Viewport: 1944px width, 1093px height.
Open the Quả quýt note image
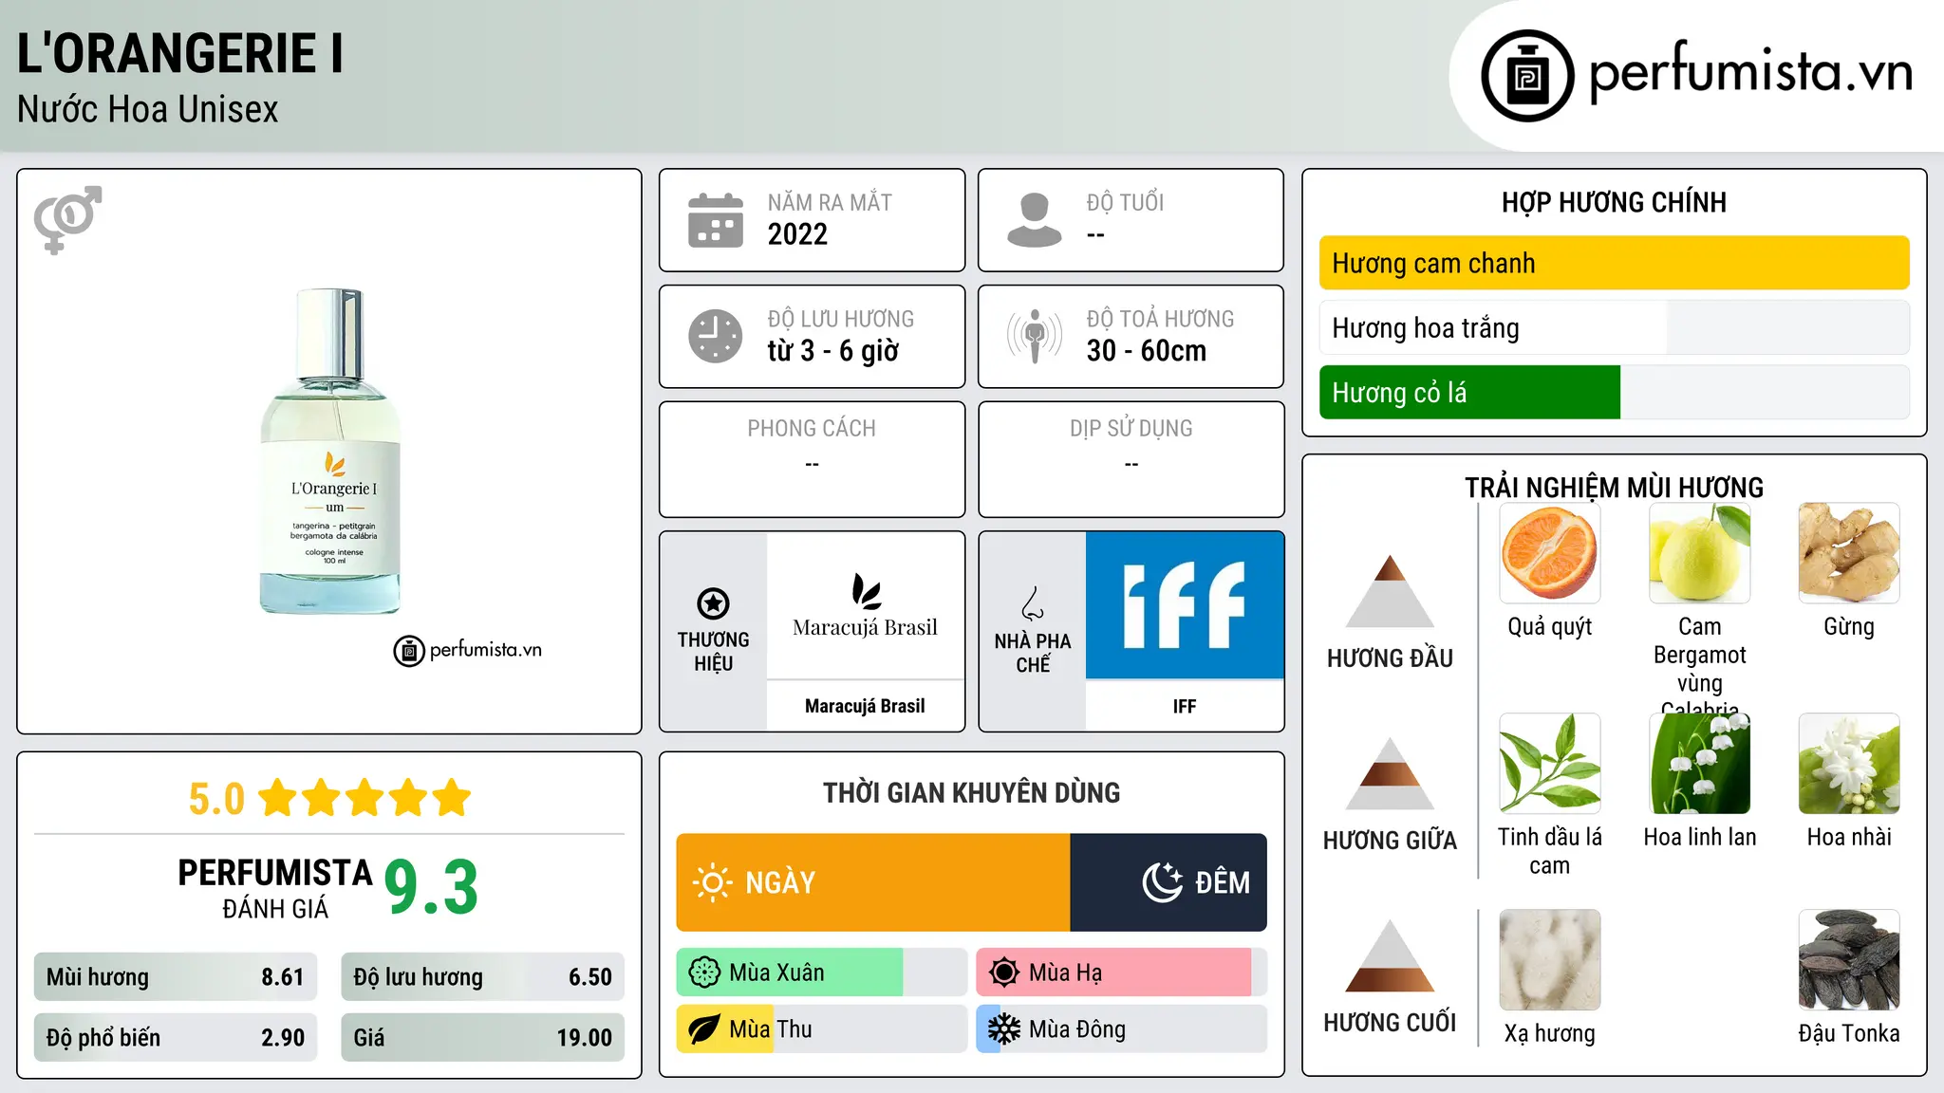click(x=1550, y=553)
